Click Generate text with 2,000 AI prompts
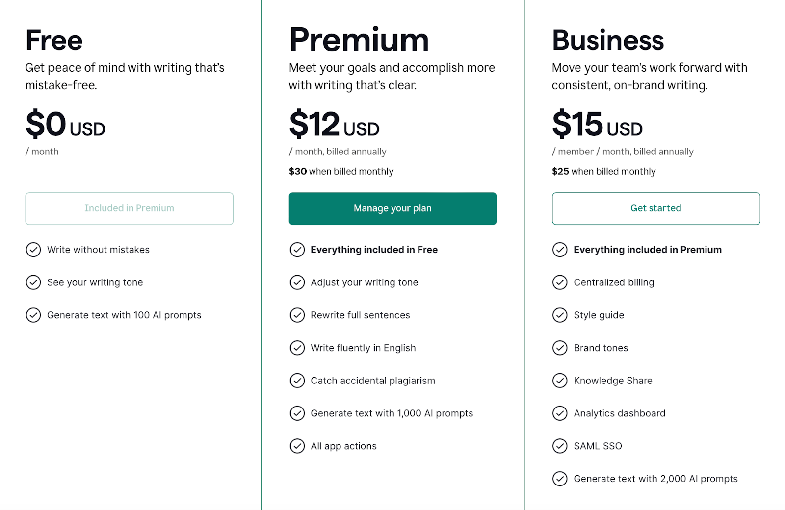Image resolution: width=785 pixels, height=510 pixels. (655, 479)
